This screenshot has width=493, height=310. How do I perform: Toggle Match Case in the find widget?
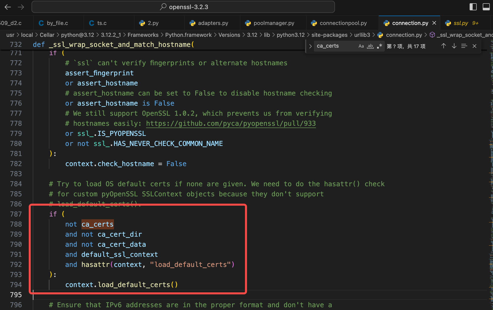point(361,46)
